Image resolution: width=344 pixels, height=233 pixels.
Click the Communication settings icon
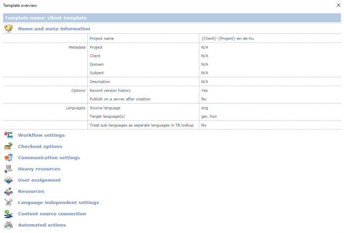click(x=8, y=157)
